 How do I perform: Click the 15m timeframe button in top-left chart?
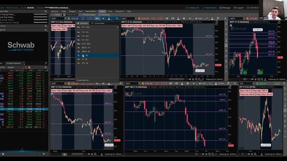point(97,18)
